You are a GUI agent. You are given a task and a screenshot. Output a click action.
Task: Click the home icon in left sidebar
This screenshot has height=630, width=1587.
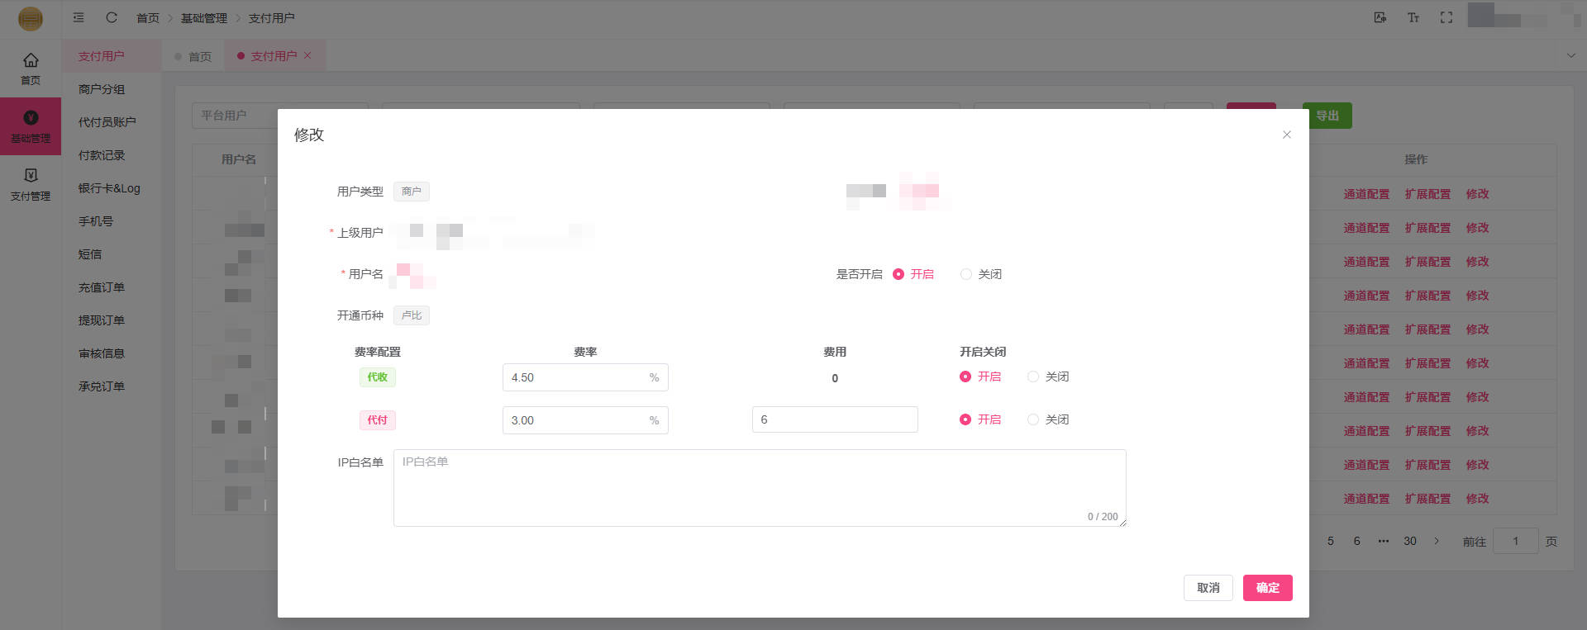click(31, 68)
